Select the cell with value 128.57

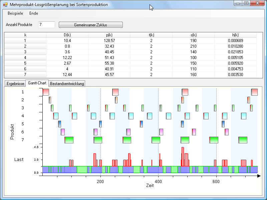pos(109,41)
